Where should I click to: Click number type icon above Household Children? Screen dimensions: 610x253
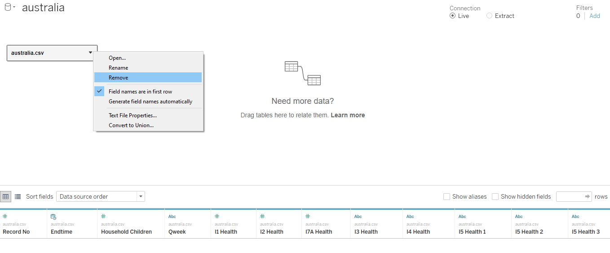(103, 217)
